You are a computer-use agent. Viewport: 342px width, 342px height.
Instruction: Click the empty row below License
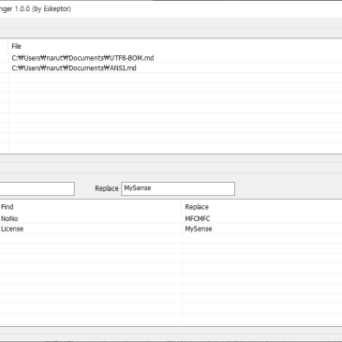tap(91, 238)
